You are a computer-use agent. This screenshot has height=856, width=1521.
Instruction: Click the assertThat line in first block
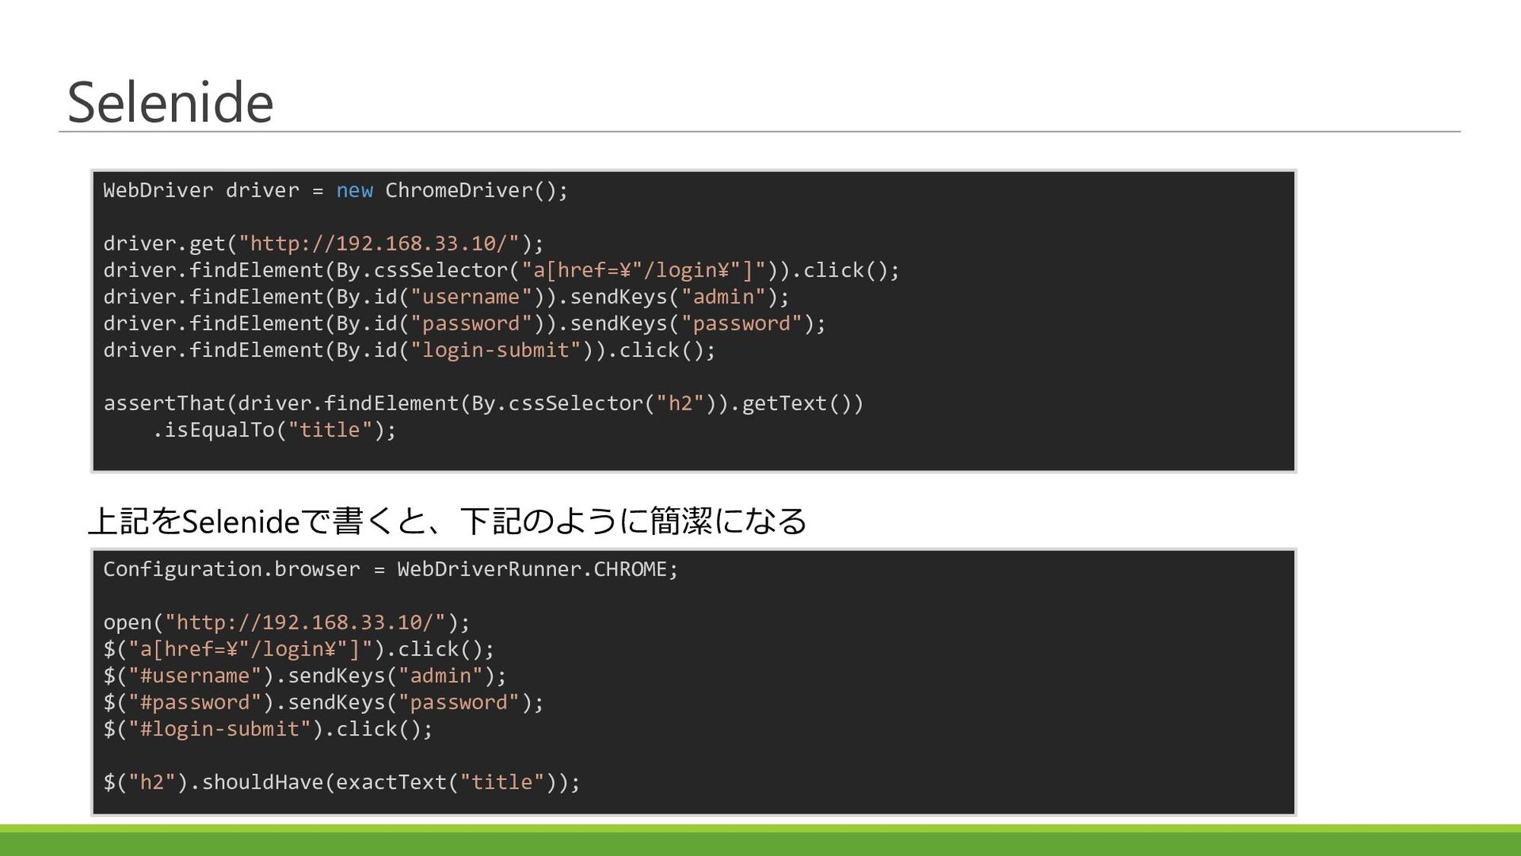483,403
